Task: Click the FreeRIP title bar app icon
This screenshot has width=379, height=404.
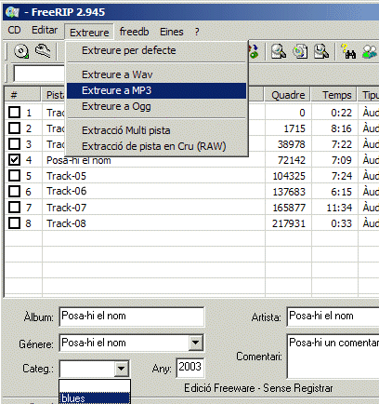Action: (13, 12)
